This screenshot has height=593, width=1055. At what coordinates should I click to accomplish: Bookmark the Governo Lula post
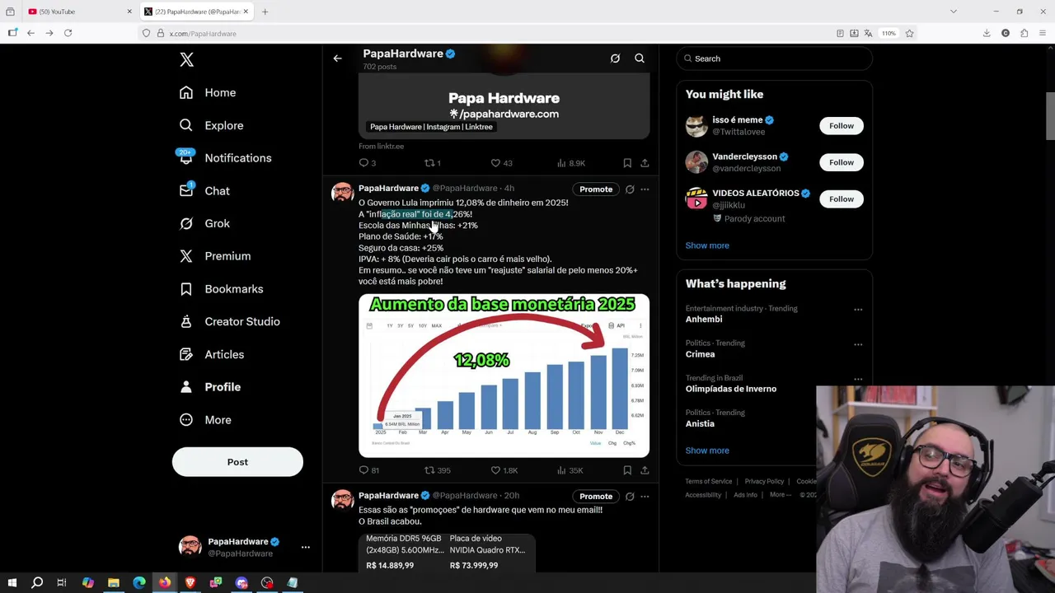pyautogui.click(x=627, y=470)
